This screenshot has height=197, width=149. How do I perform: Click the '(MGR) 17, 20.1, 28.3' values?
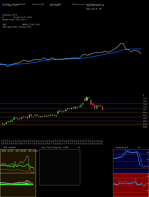click(31, 24)
